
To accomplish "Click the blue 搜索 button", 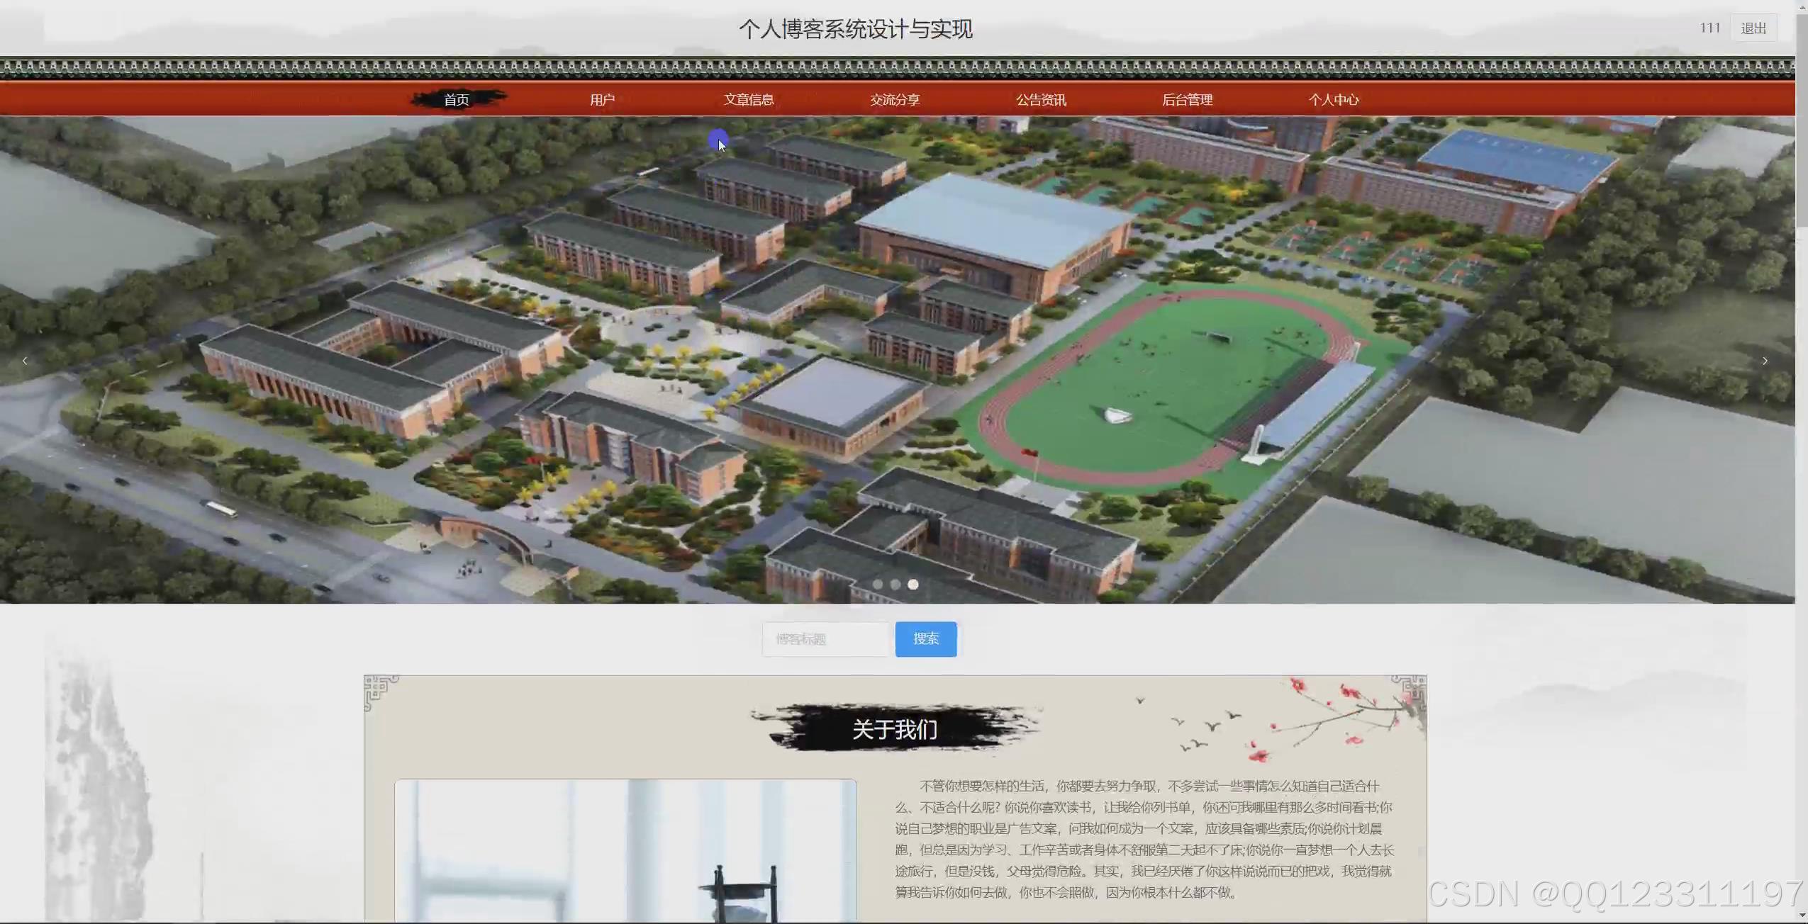I will coord(925,639).
